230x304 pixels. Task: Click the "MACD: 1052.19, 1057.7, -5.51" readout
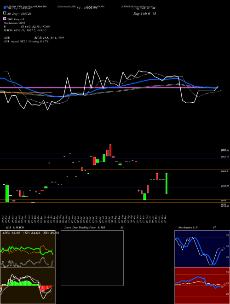(x=25, y=30)
